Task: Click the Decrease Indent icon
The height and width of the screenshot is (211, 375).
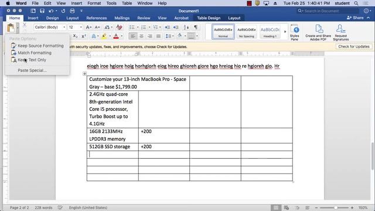Action: click(168, 28)
